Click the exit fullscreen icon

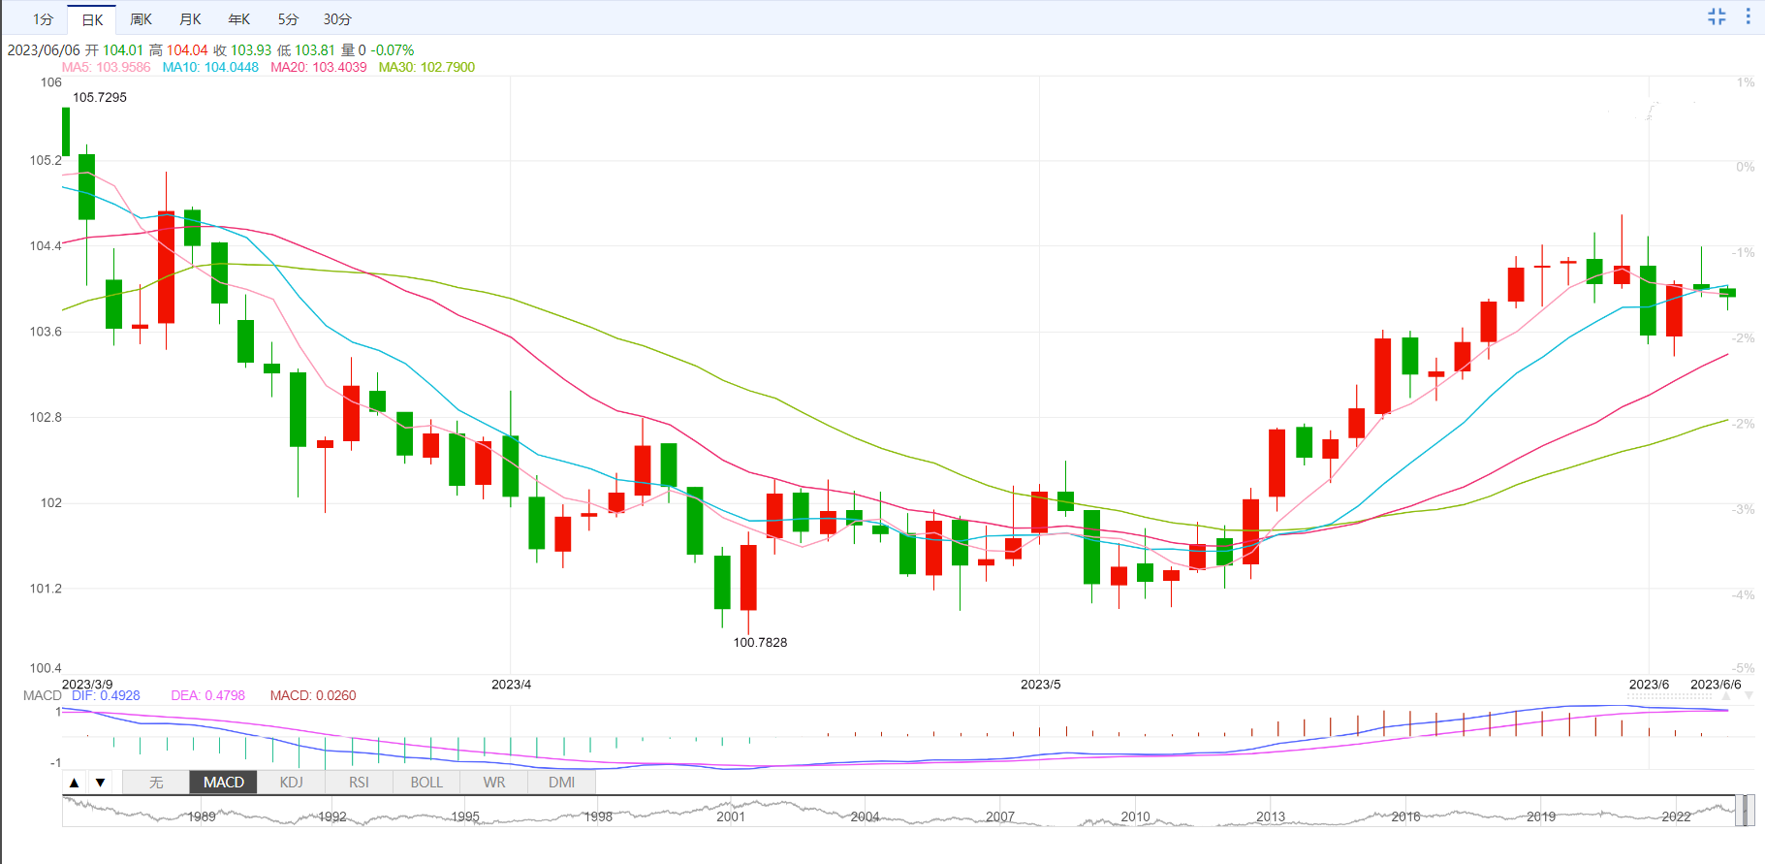pyautogui.click(x=1717, y=16)
